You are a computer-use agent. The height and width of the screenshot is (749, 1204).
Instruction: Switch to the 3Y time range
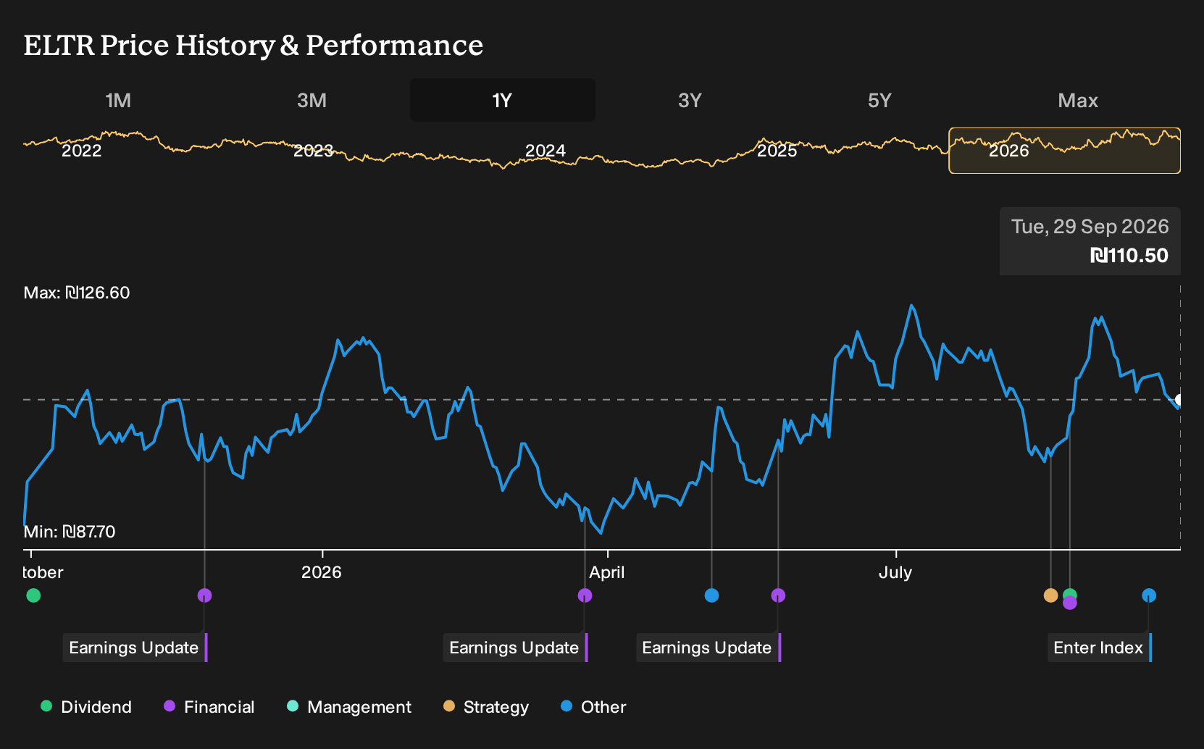click(x=690, y=100)
